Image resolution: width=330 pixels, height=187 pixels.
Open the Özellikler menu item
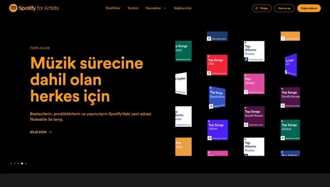point(113,8)
